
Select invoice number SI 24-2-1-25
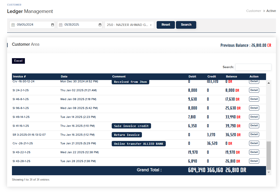21,90
